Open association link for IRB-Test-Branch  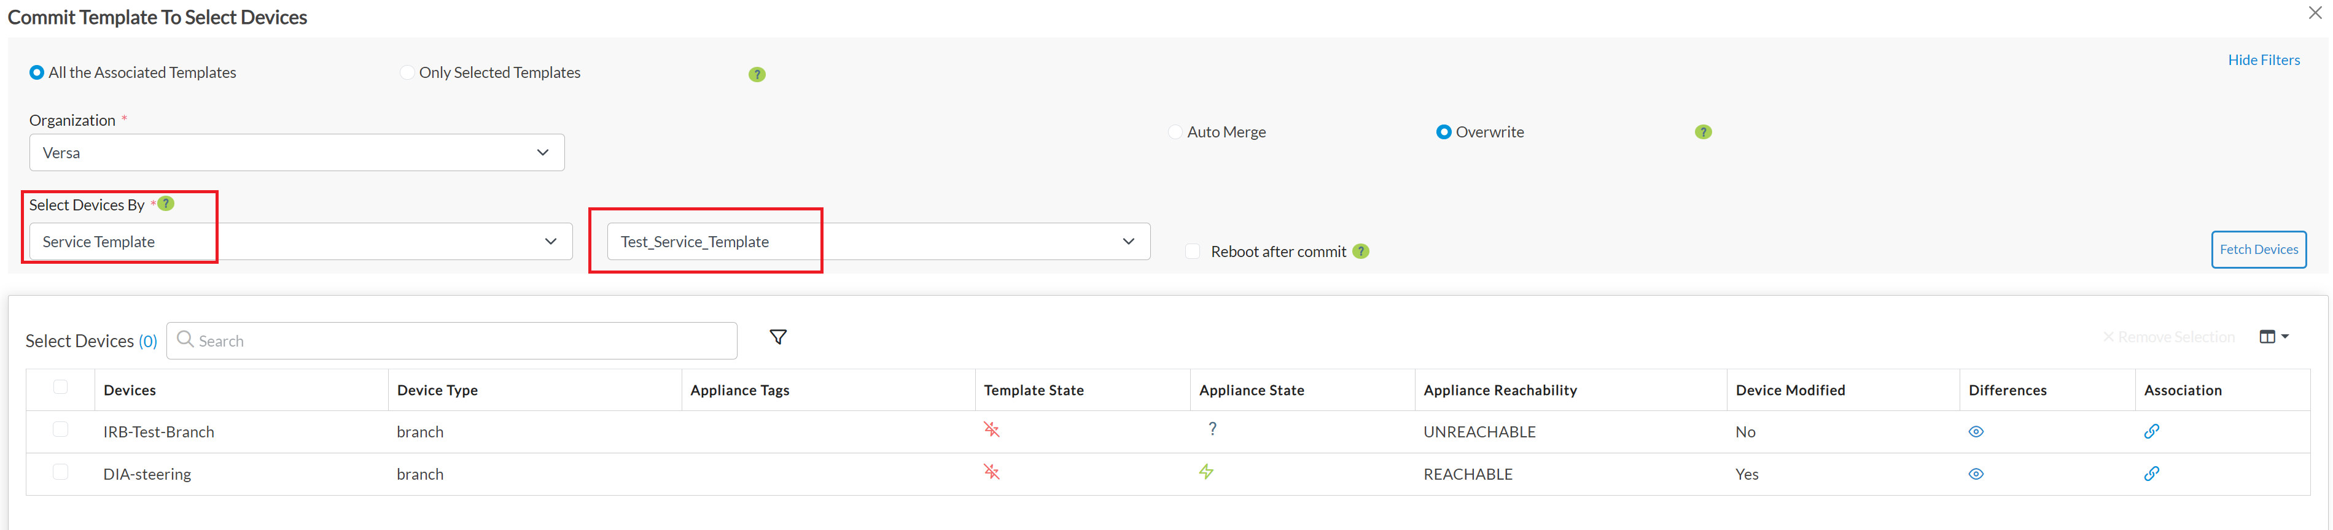(2152, 431)
